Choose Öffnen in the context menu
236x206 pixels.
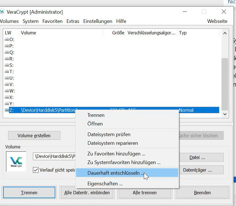[127, 124]
